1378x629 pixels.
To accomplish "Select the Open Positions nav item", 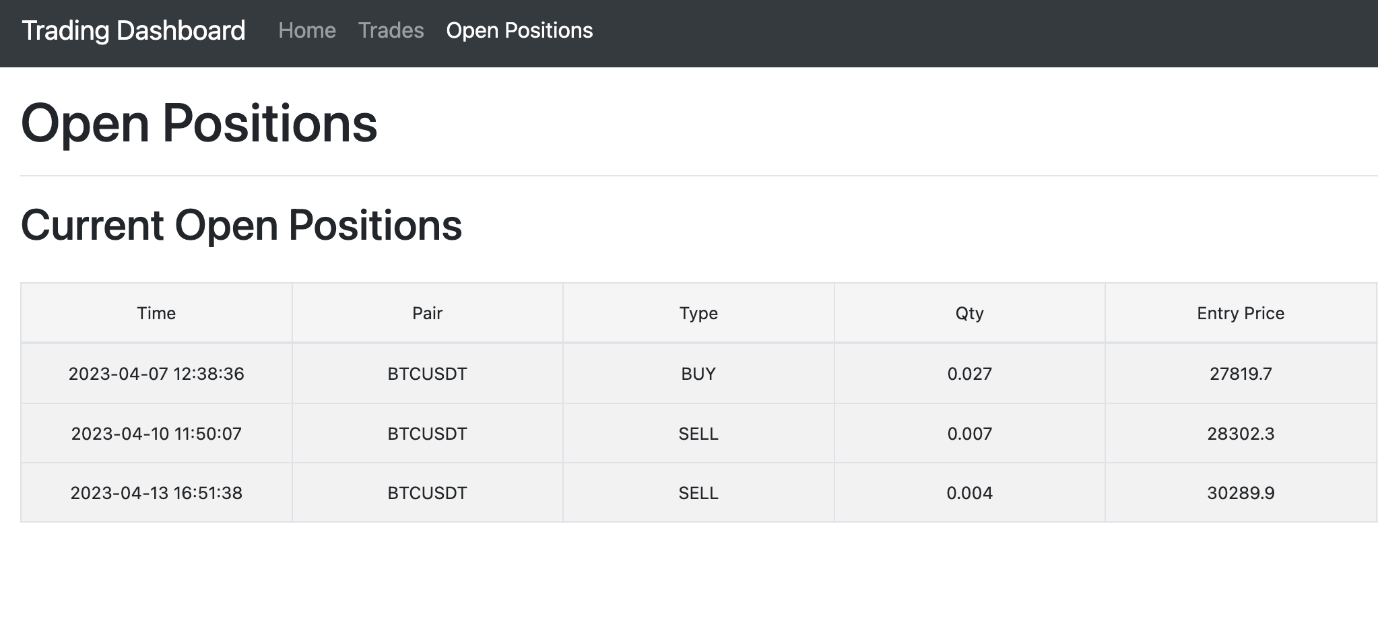I will [x=519, y=31].
